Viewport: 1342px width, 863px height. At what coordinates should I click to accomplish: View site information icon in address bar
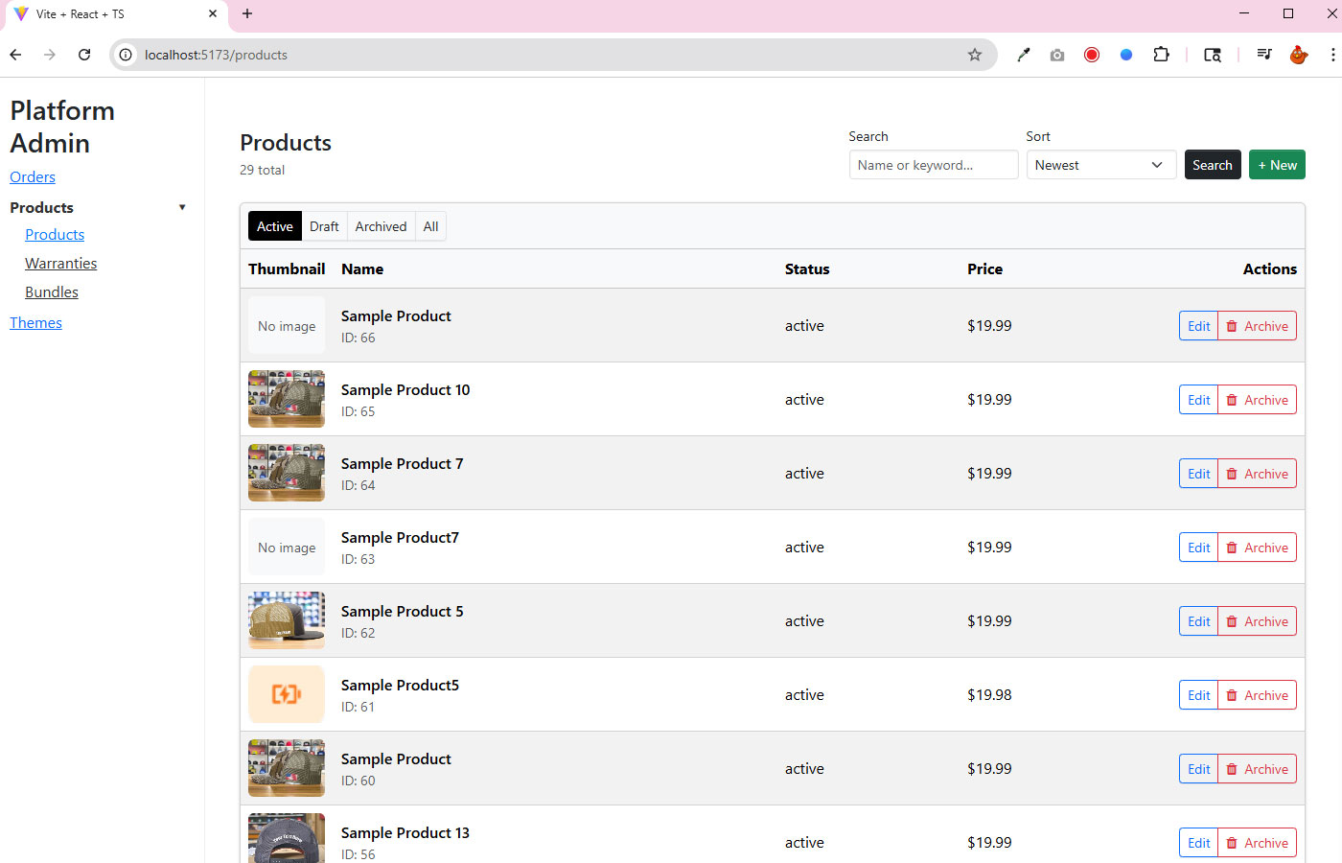tap(126, 55)
